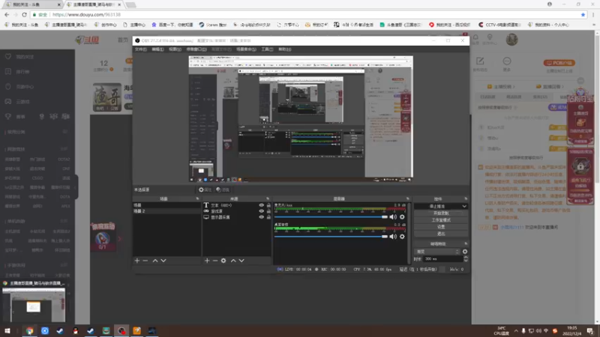This screenshot has height=337, width=600.
Task: Click the OBS preview canvas
Action: tap(301, 119)
